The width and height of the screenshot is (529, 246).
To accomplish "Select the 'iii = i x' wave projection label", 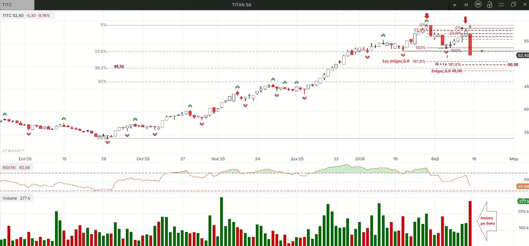I will (441, 64).
